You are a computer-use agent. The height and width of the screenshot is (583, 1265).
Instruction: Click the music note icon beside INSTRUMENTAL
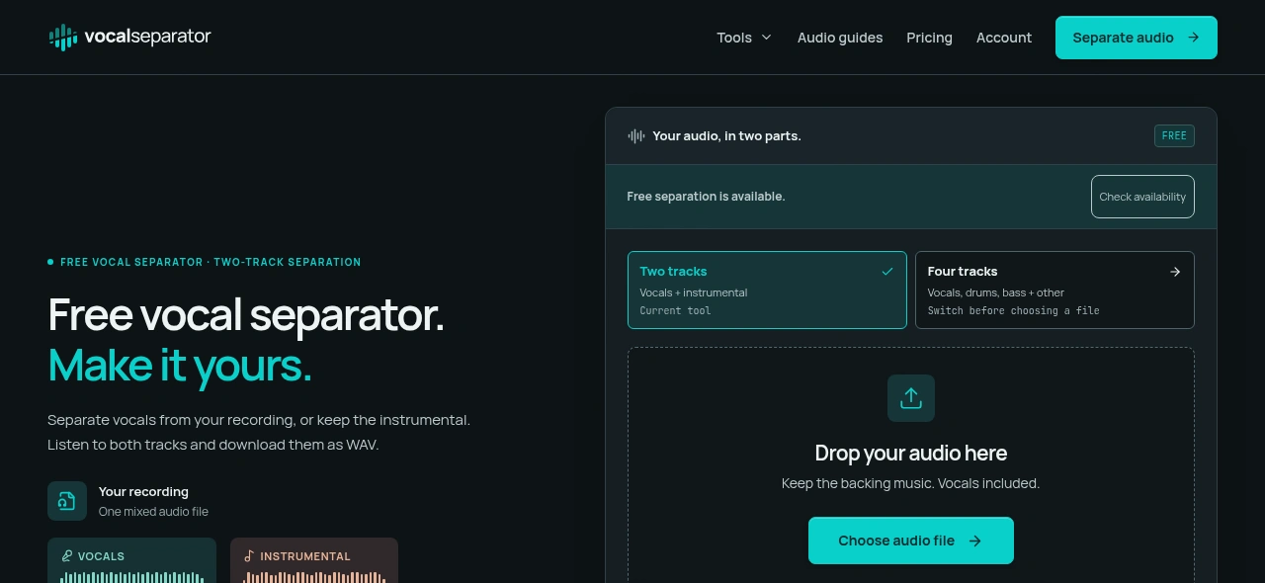(x=249, y=556)
